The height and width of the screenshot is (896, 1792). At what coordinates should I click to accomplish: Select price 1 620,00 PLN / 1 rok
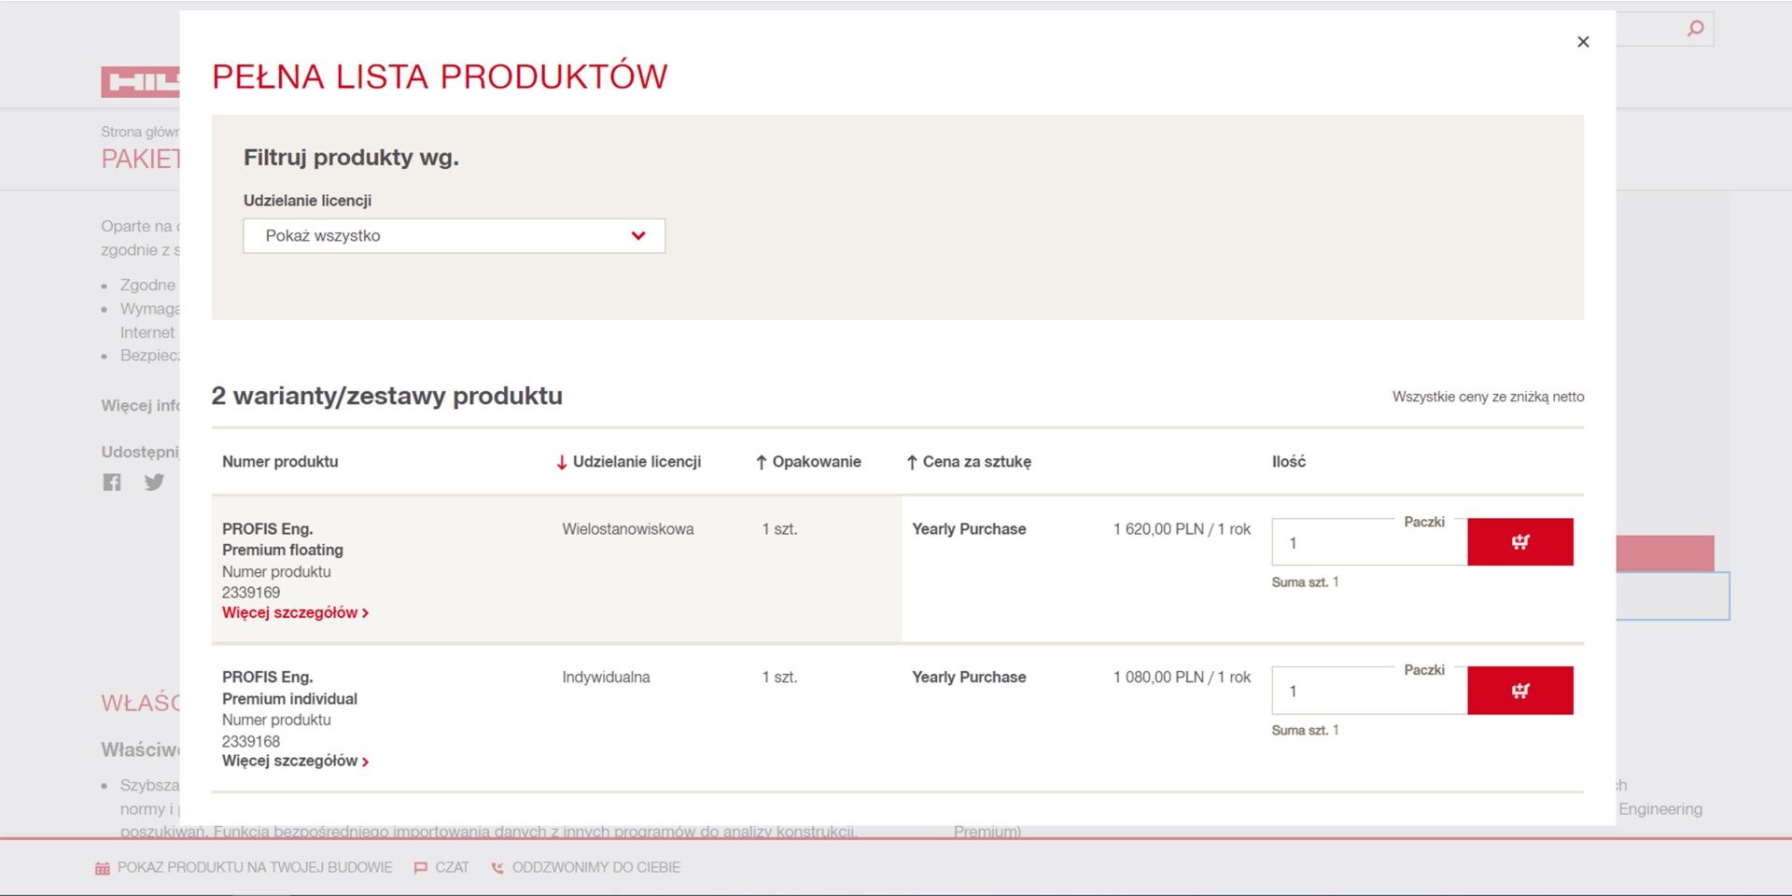point(1182,529)
